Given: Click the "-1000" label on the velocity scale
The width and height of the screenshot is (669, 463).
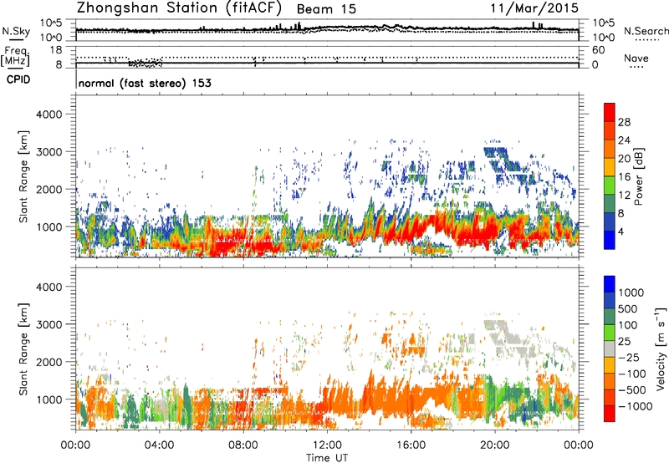Looking at the screenshot, I should click(635, 406).
